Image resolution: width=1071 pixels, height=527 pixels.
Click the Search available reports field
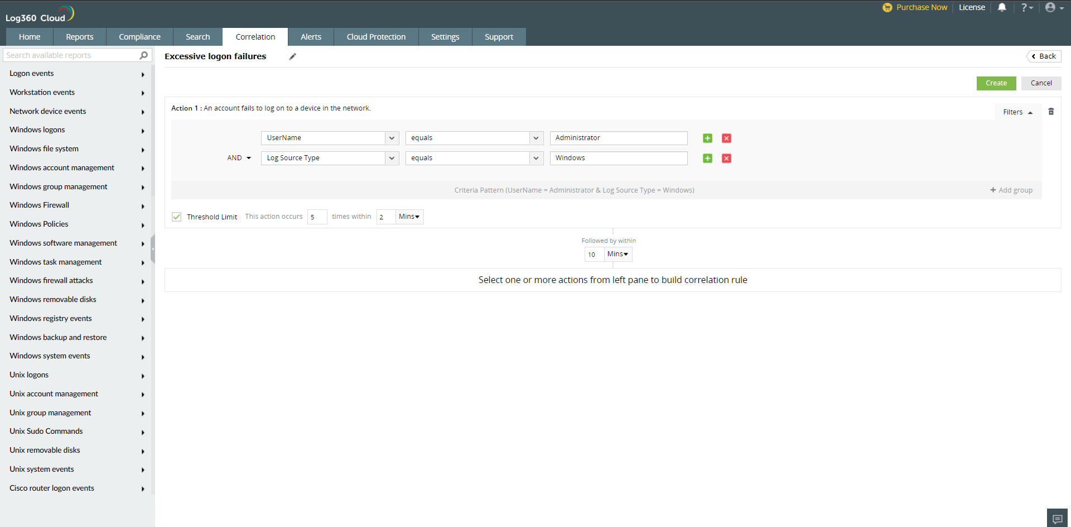point(71,55)
